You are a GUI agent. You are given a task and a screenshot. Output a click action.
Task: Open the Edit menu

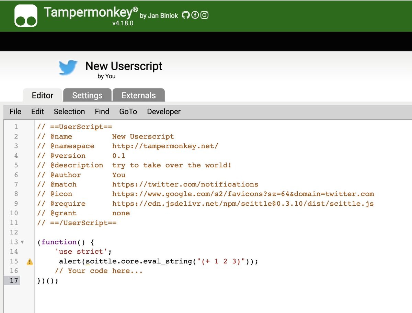(x=37, y=111)
